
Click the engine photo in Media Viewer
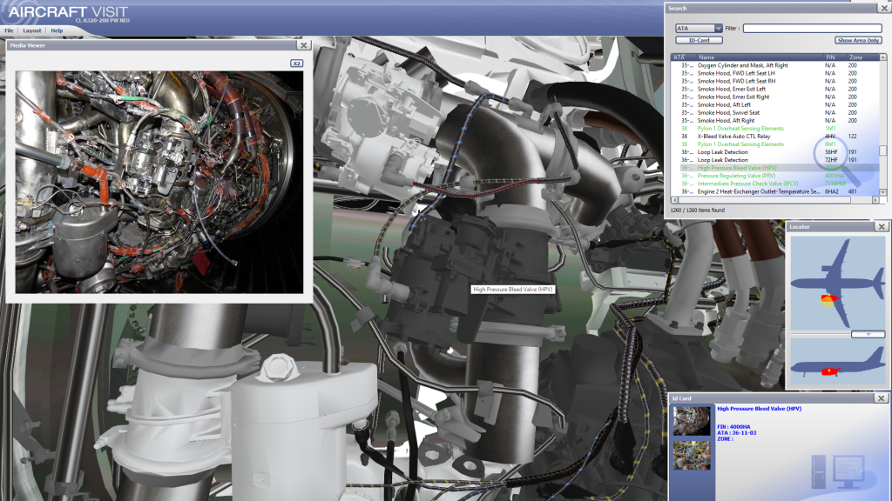coord(159,182)
